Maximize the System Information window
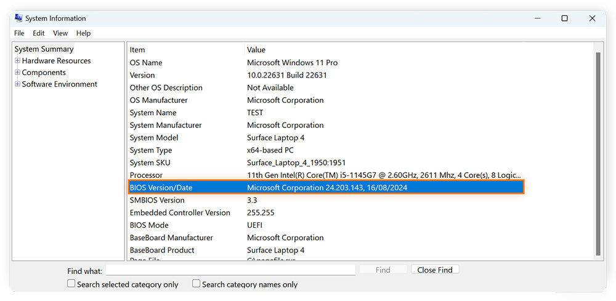616x301 pixels. point(564,18)
